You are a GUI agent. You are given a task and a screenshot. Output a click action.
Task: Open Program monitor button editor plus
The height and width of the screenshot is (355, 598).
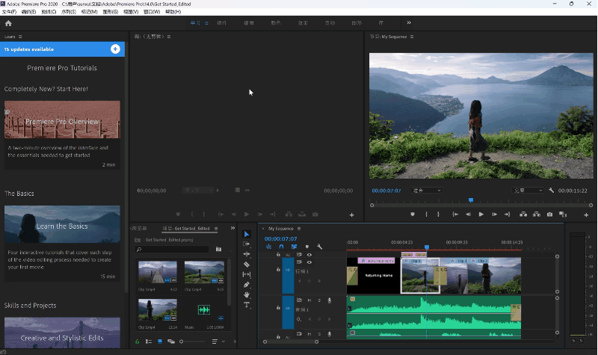[586, 215]
